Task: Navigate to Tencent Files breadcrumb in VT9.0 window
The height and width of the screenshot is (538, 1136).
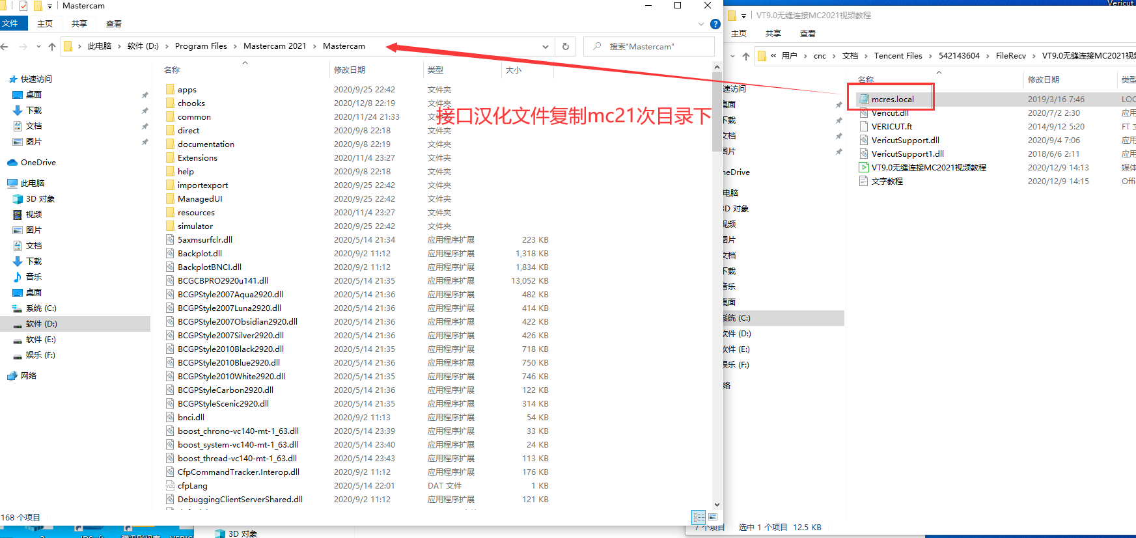Action: (x=898, y=56)
